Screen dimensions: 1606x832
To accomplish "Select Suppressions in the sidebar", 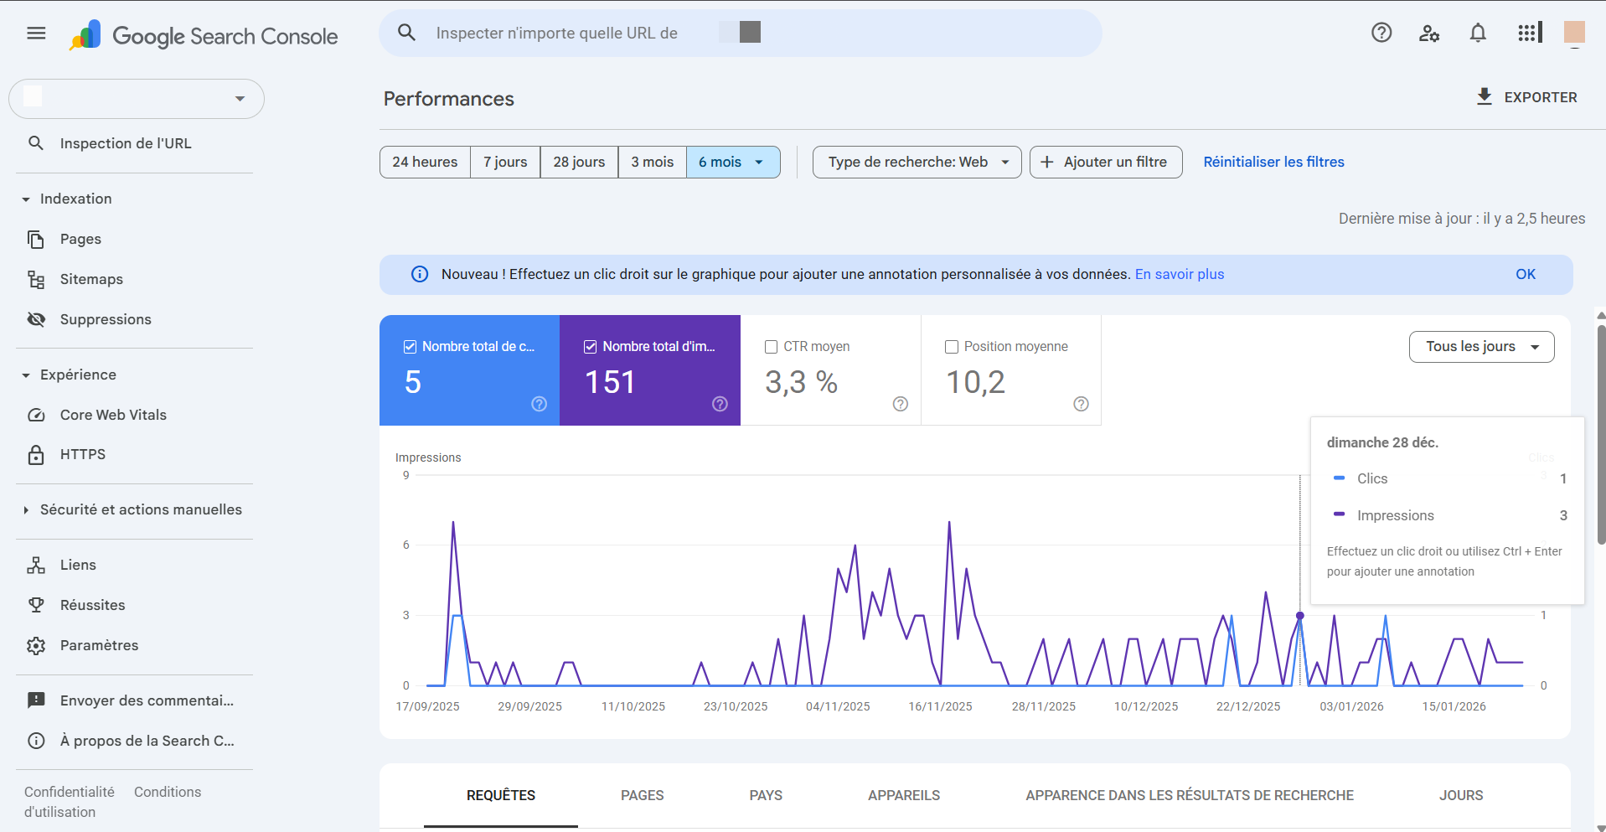I will click(105, 319).
